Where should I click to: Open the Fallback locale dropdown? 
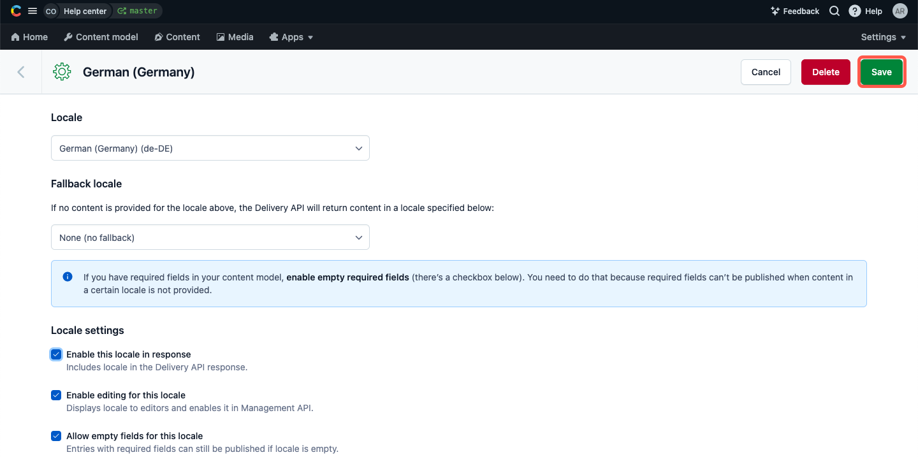210,236
